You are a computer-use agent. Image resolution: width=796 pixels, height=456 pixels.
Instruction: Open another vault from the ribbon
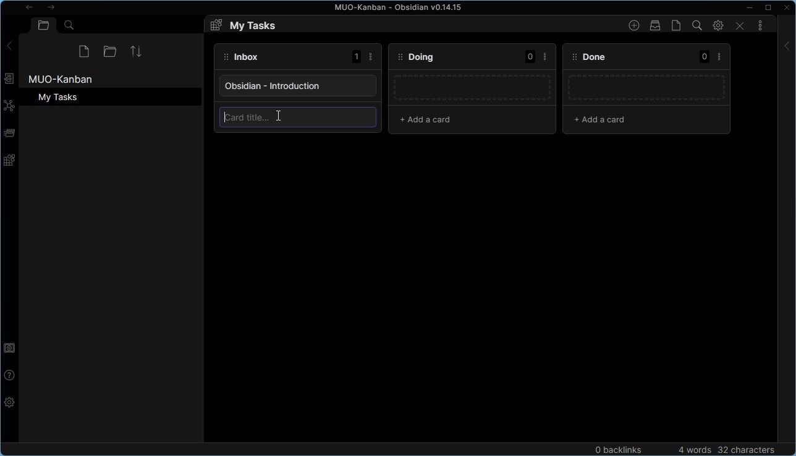pyautogui.click(x=9, y=348)
